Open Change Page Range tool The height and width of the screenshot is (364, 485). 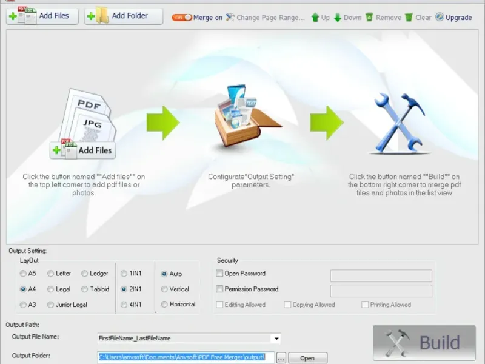pyautogui.click(x=265, y=18)
